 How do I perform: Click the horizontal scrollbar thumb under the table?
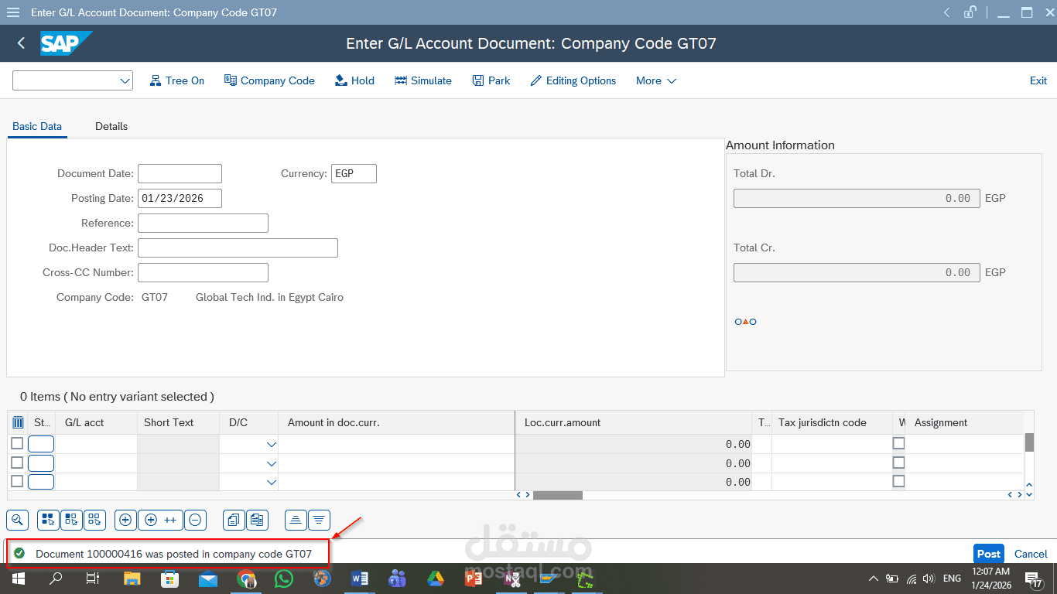pos(558,495)
